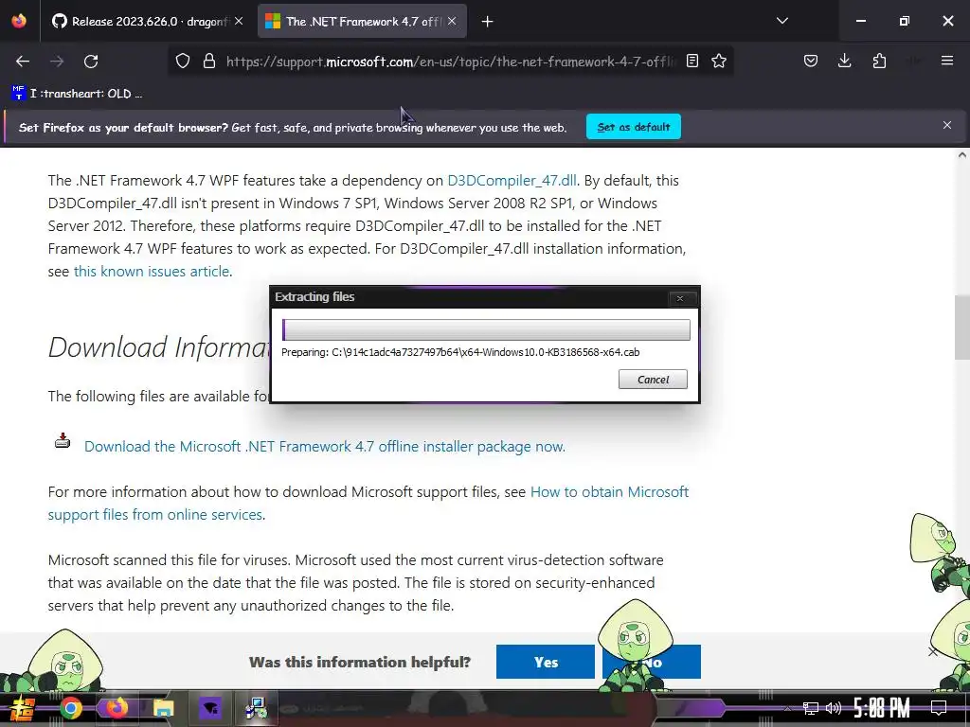970x727 pixels.
Task: Open network status tray icon
Action: (x=811, y=708)
